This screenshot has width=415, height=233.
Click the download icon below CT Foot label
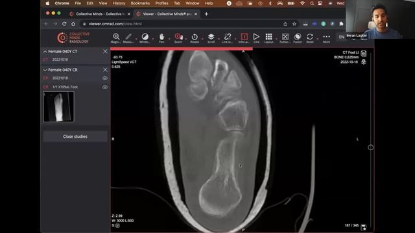(364, 62)
